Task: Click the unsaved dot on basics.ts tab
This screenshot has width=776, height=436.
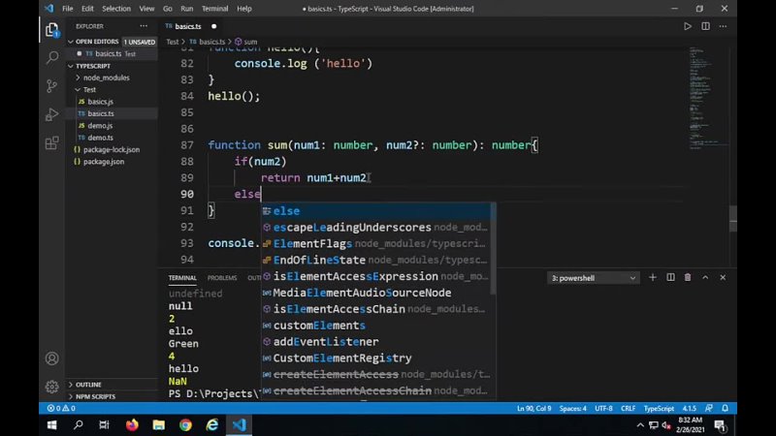Action: click(x=213, y=26)
